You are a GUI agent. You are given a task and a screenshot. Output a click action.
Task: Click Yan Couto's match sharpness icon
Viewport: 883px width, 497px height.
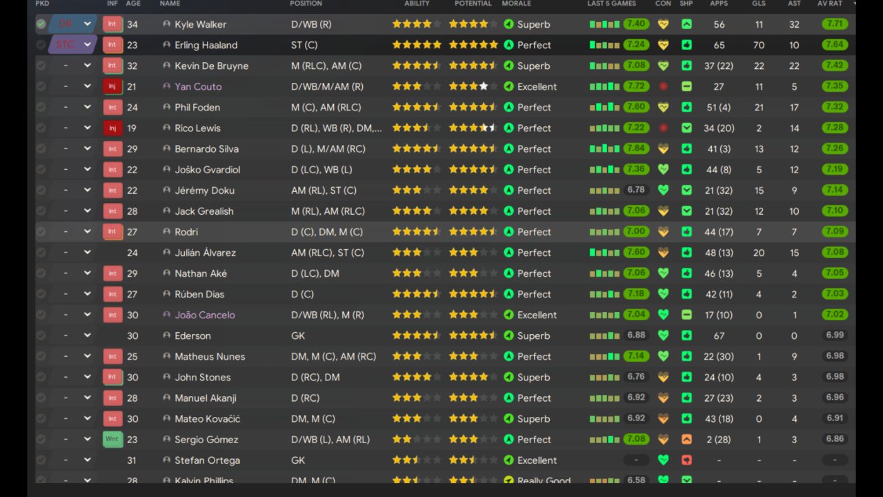pyautogui.click(x=686, y=86)
